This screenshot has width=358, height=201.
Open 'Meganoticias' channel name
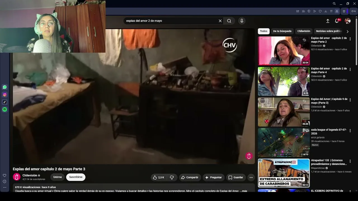[318, 168]
